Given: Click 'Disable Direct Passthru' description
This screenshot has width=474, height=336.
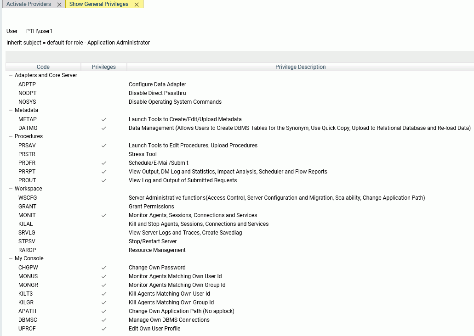Looking at the screenshot, I should tap(157, 93).
